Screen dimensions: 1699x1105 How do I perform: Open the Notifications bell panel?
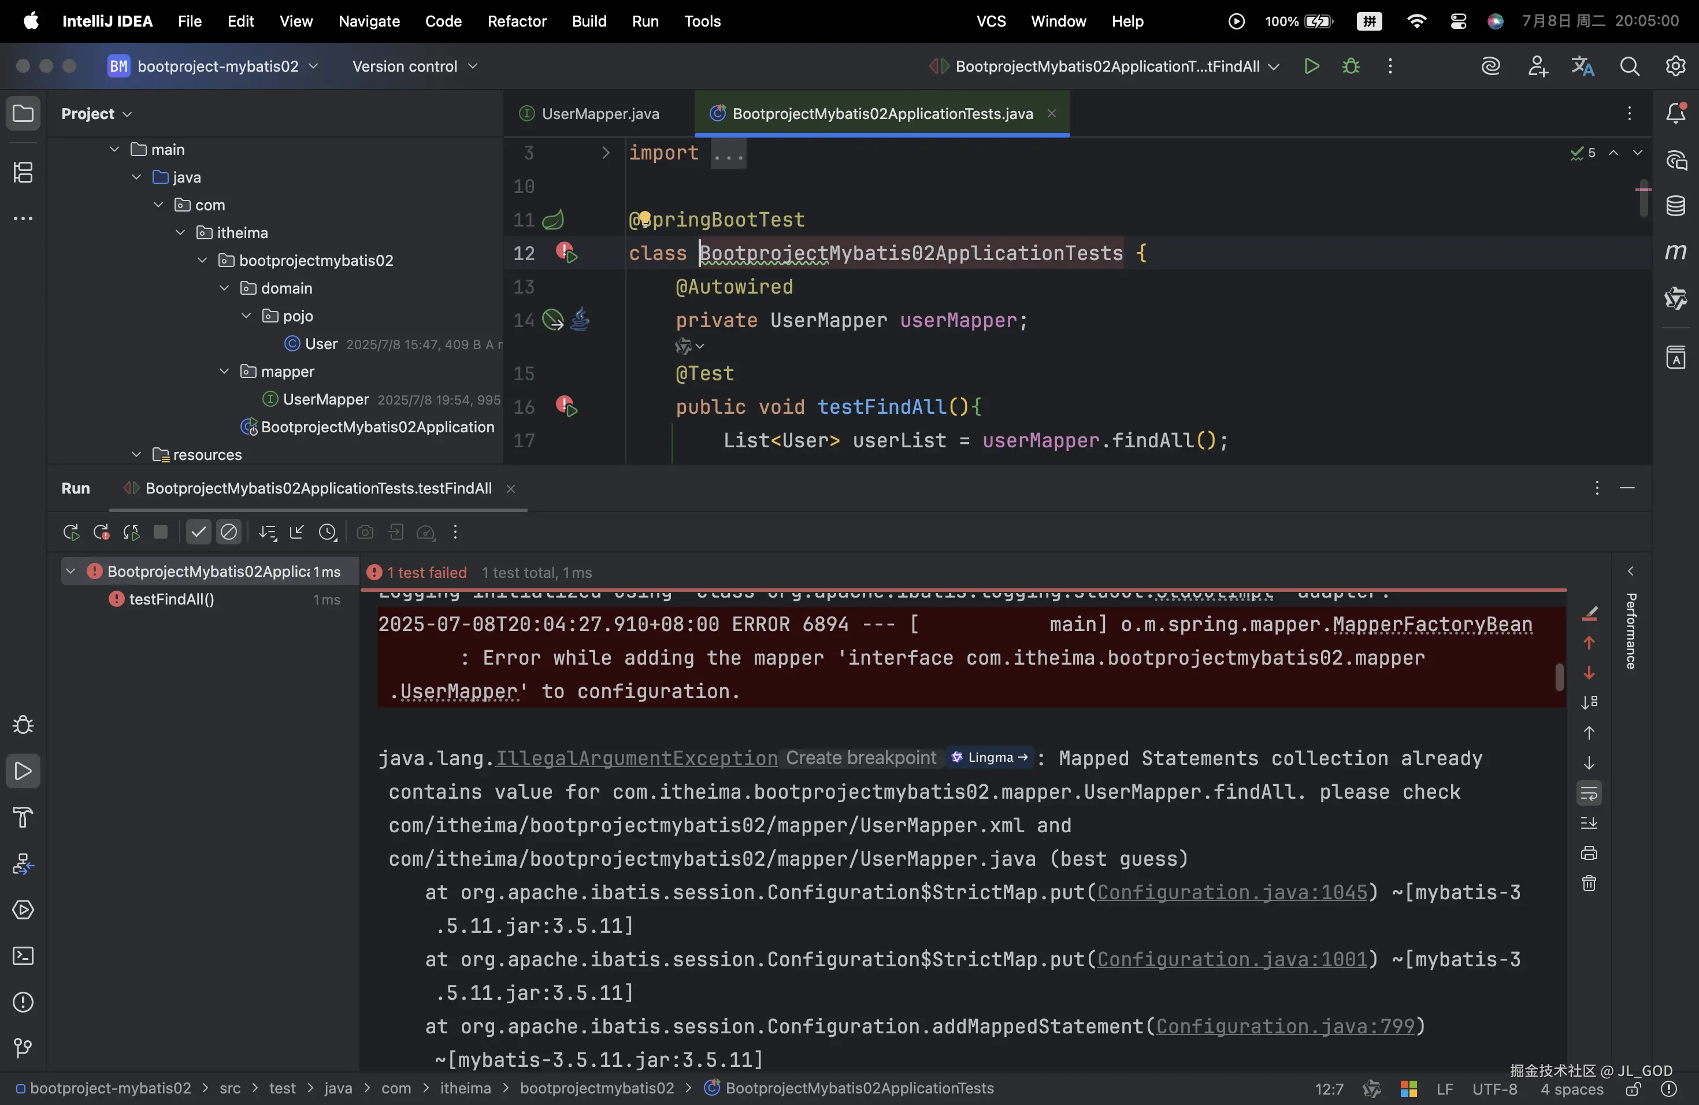pyautogui.click(x=1675, y=113)
